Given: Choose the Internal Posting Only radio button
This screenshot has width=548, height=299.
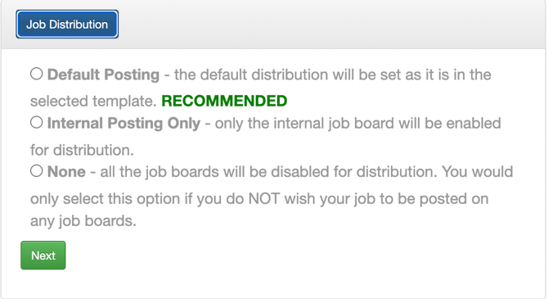Looking at the screenshot, I should (36, 123).
